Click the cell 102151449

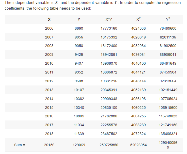[168, 90]
